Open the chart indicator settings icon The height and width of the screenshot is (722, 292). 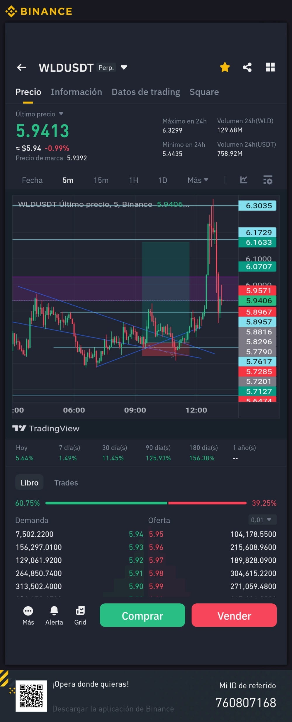tap(268, 180)
